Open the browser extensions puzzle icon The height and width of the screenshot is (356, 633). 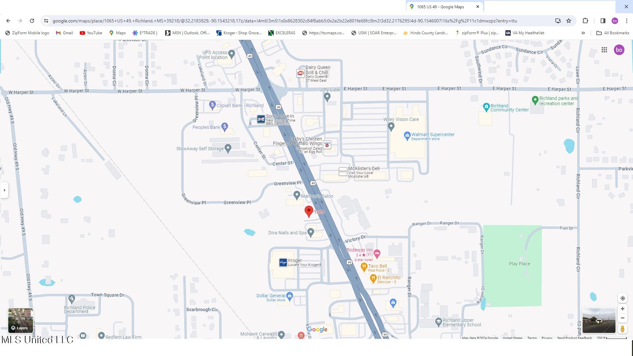pos(585,21)
